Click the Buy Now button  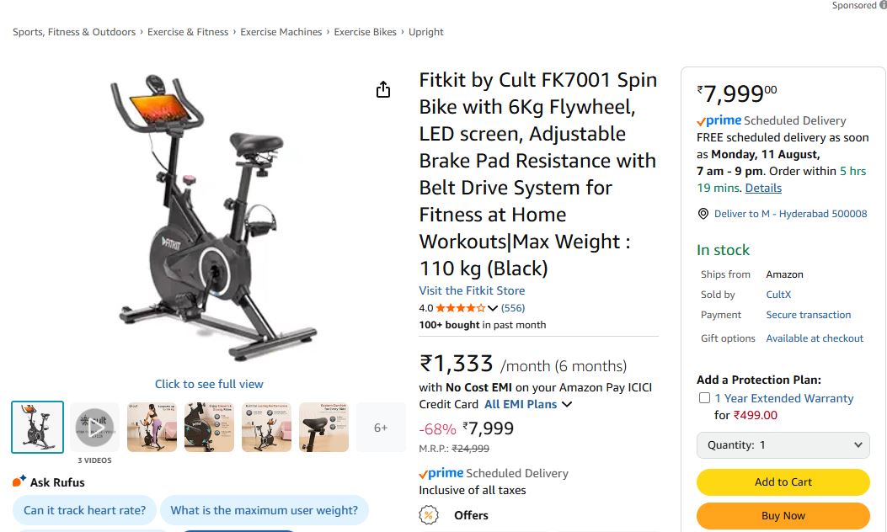783,515
